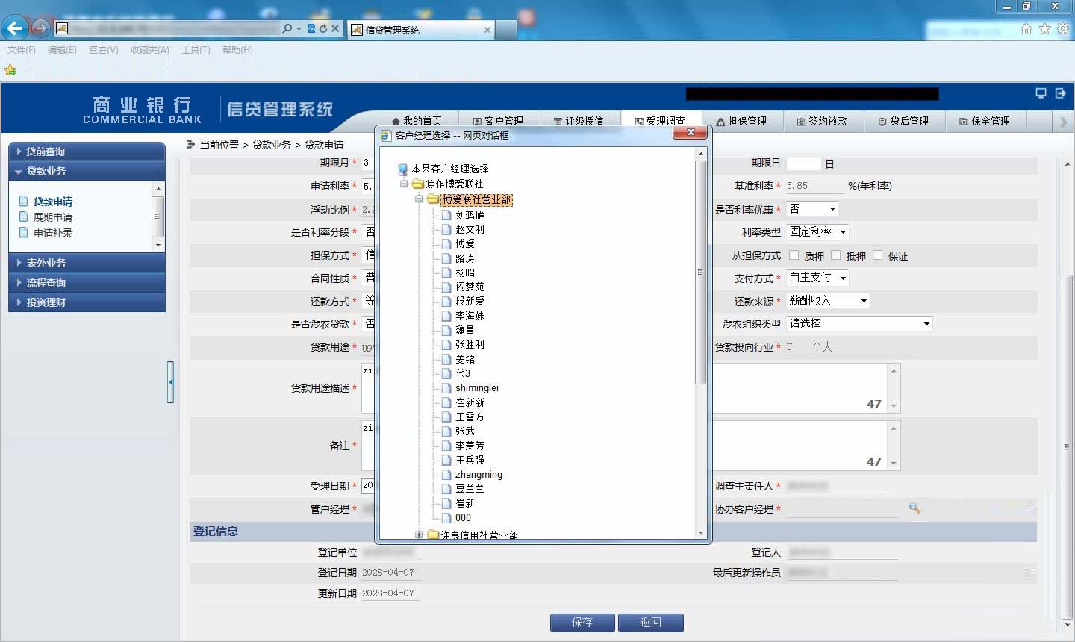Tick the 保证 checkbox

[877, 255]
